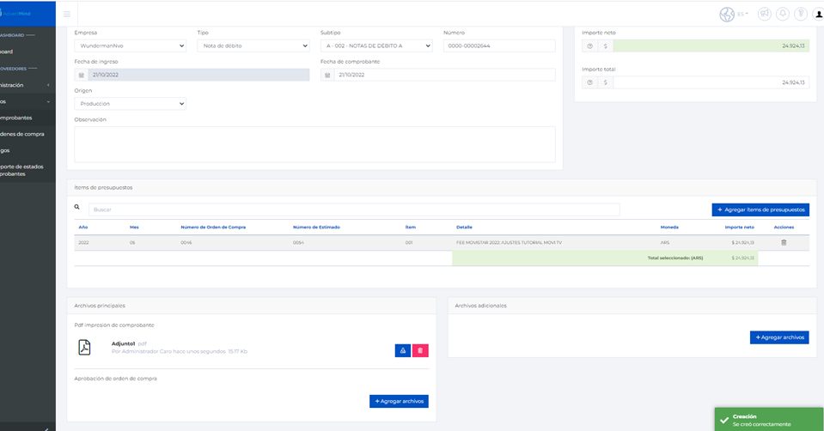
Task: Open the Tipo dropdown showing Nota de débito
Action: coord(253,46)
